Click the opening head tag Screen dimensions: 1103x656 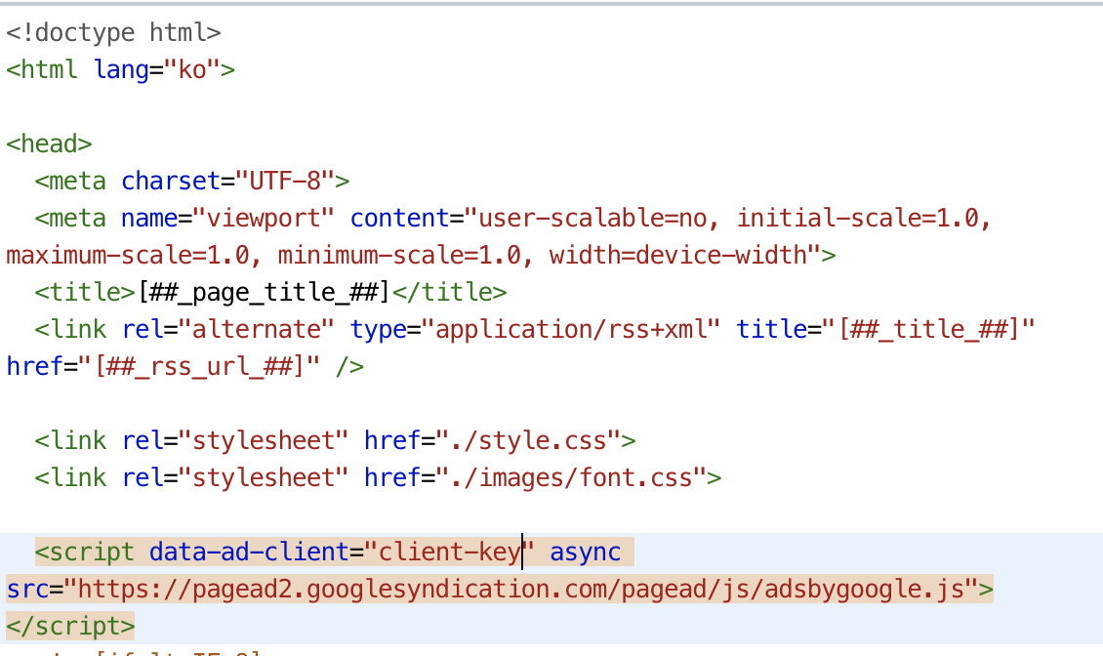49,143
